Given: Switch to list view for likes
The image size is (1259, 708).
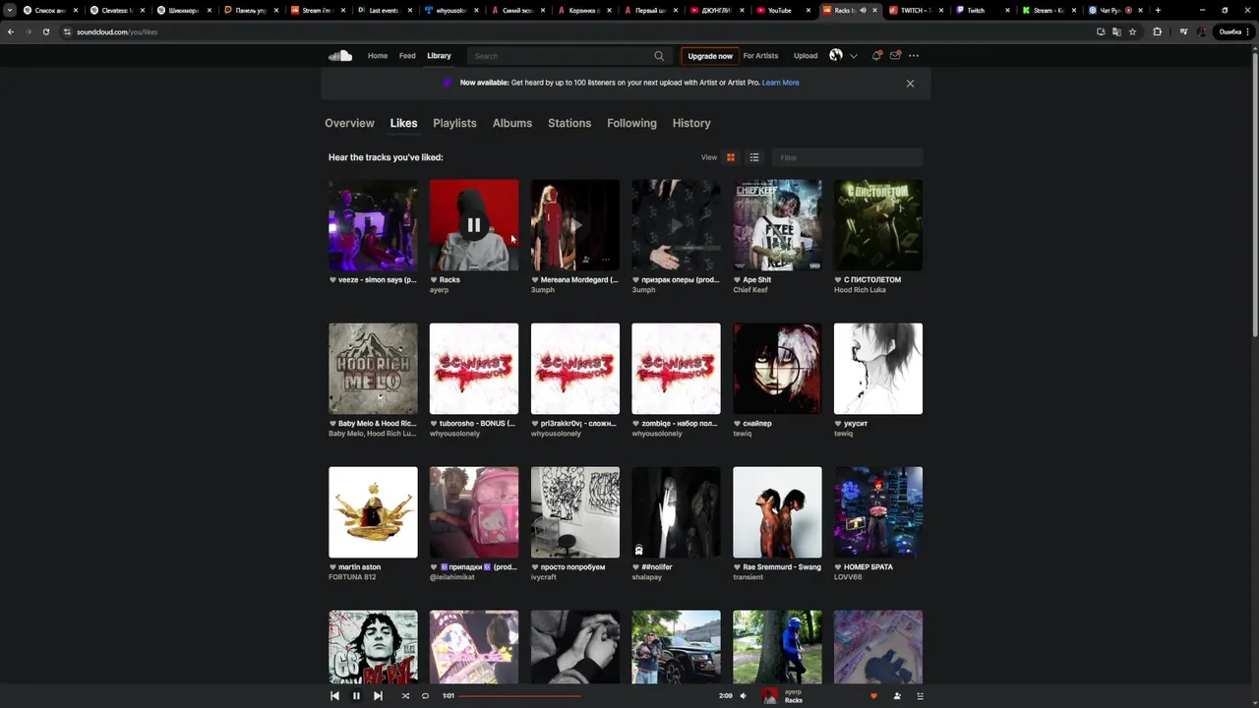Looking at the screenshot, I should (x=754, y=157).
